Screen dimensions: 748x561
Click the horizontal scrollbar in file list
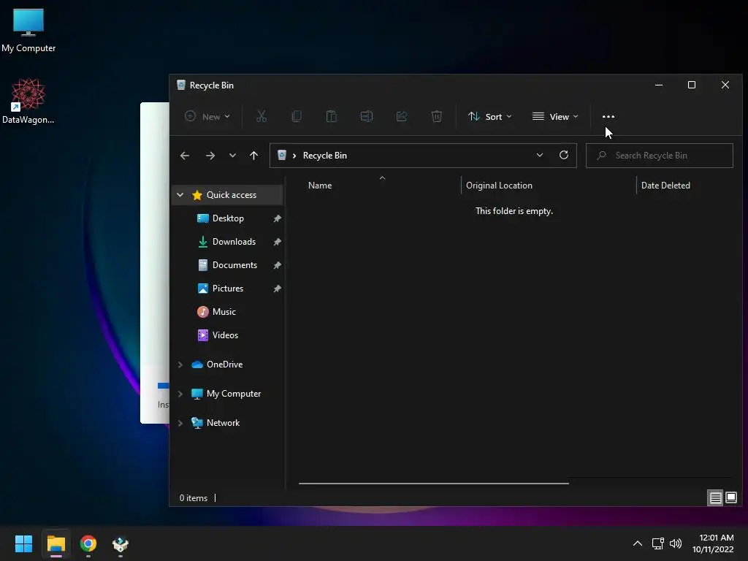tap(434, 484)
